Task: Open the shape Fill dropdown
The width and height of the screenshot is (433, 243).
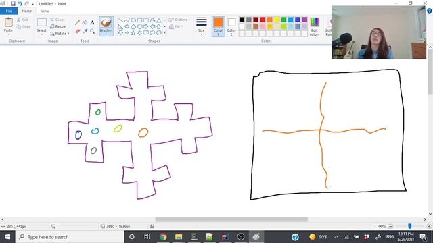Action: click(176, 26)
